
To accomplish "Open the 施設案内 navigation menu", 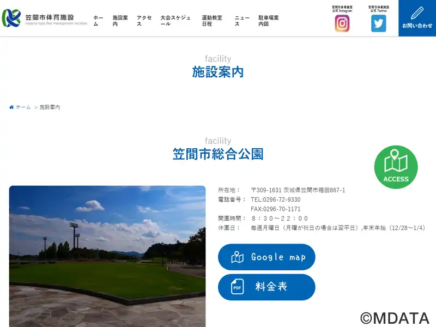I will click(120, 21).
